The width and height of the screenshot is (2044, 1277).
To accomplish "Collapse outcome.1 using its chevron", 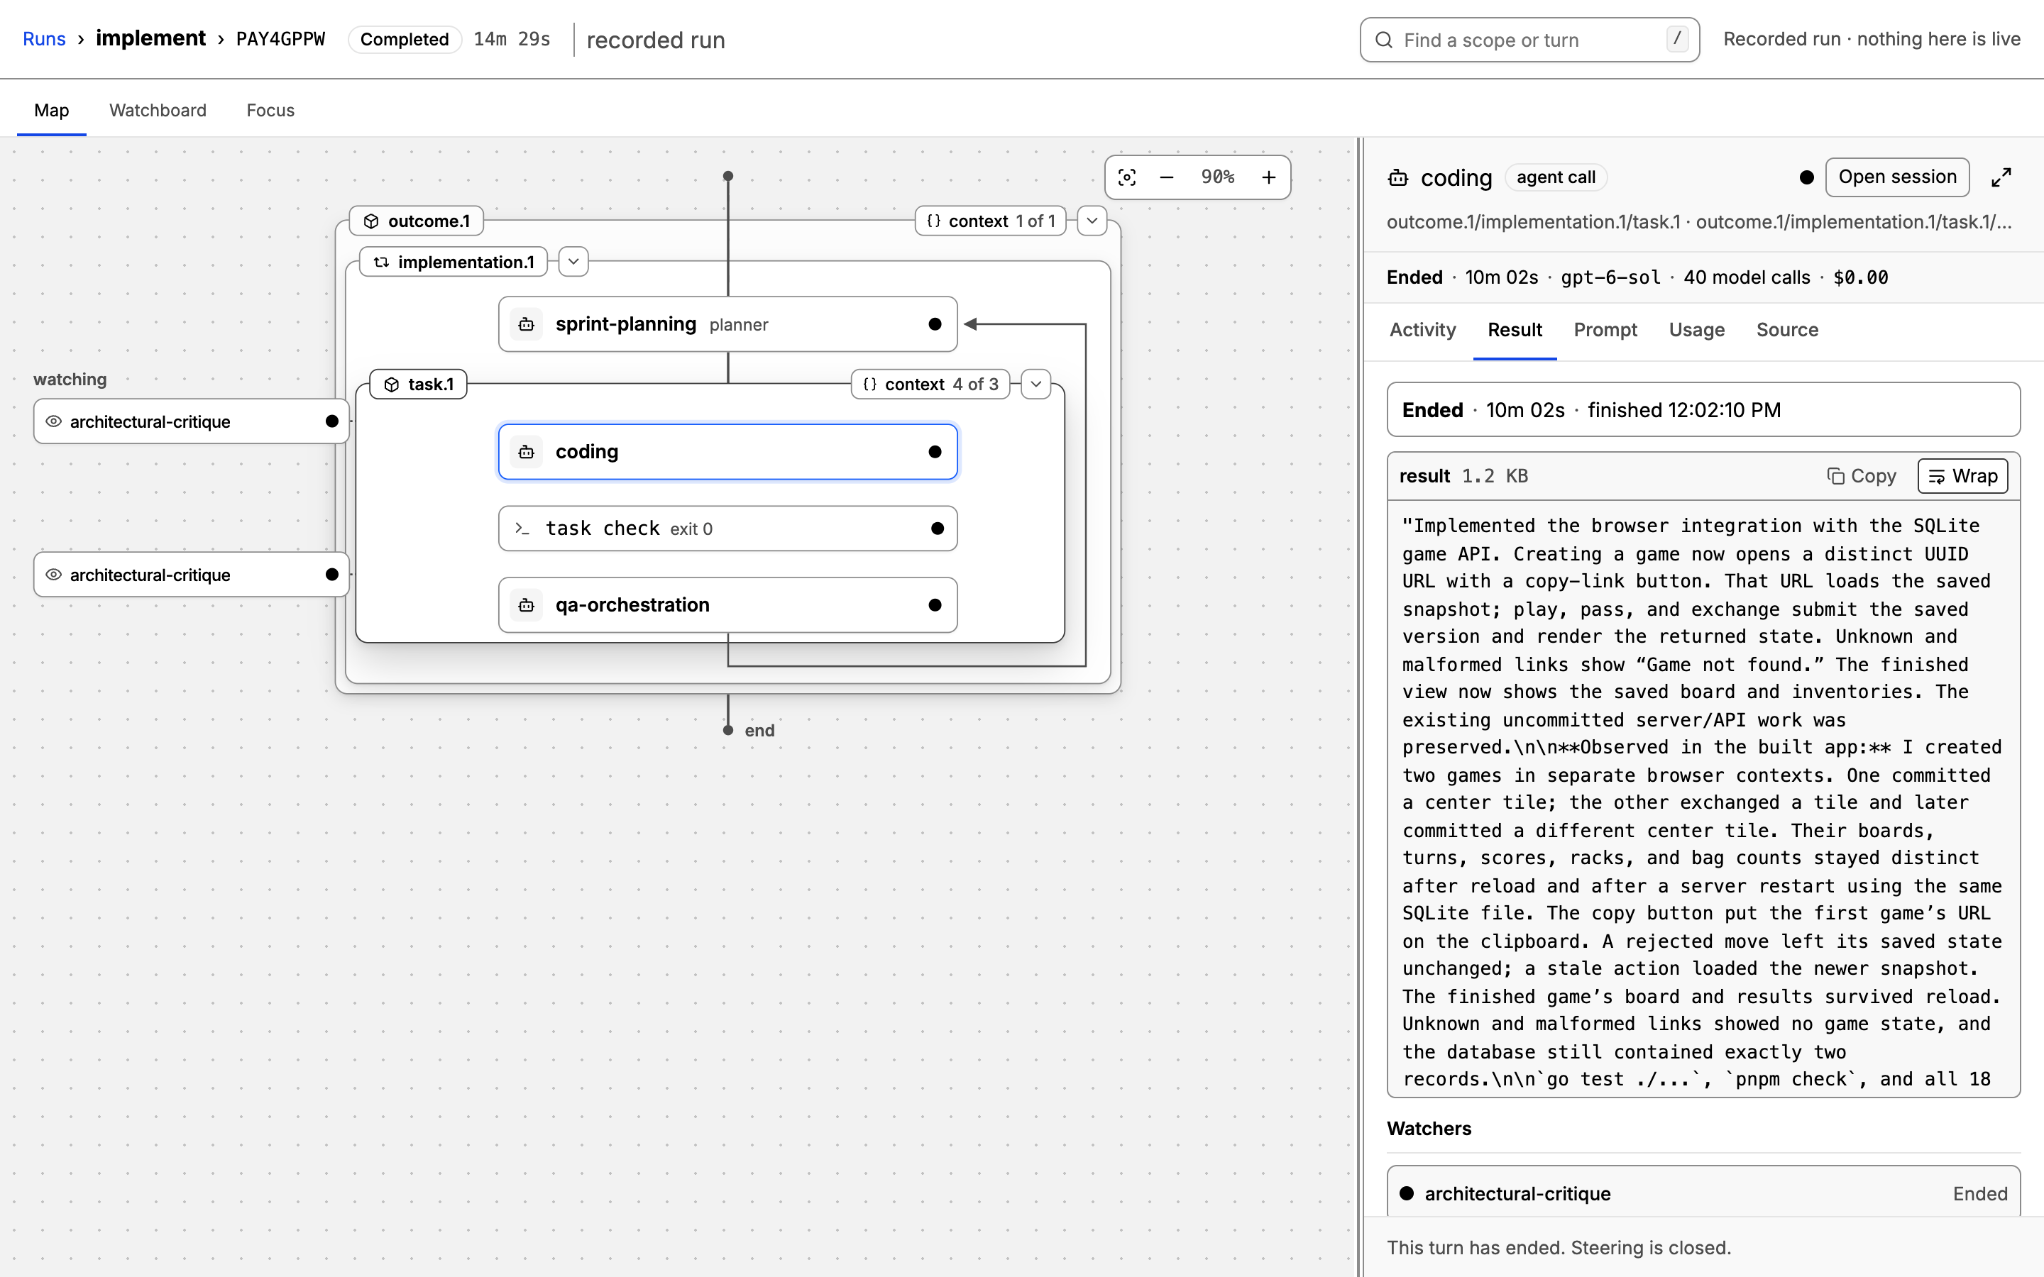I will (1092, 221).
